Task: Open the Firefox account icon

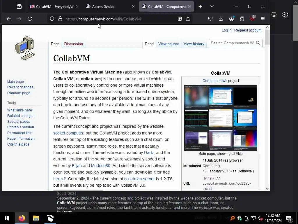Action: point(231,19)
